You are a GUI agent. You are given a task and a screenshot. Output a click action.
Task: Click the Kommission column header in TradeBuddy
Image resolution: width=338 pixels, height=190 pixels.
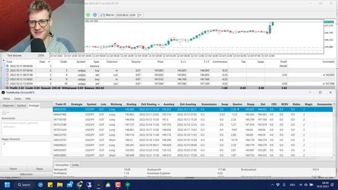[209, 104]
